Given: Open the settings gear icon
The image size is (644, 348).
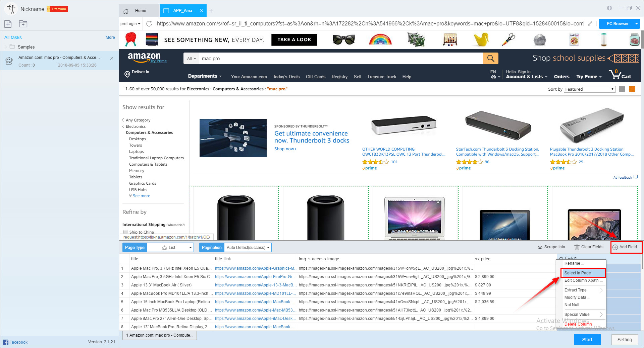Looking at the screenshot, I should 609,8.
